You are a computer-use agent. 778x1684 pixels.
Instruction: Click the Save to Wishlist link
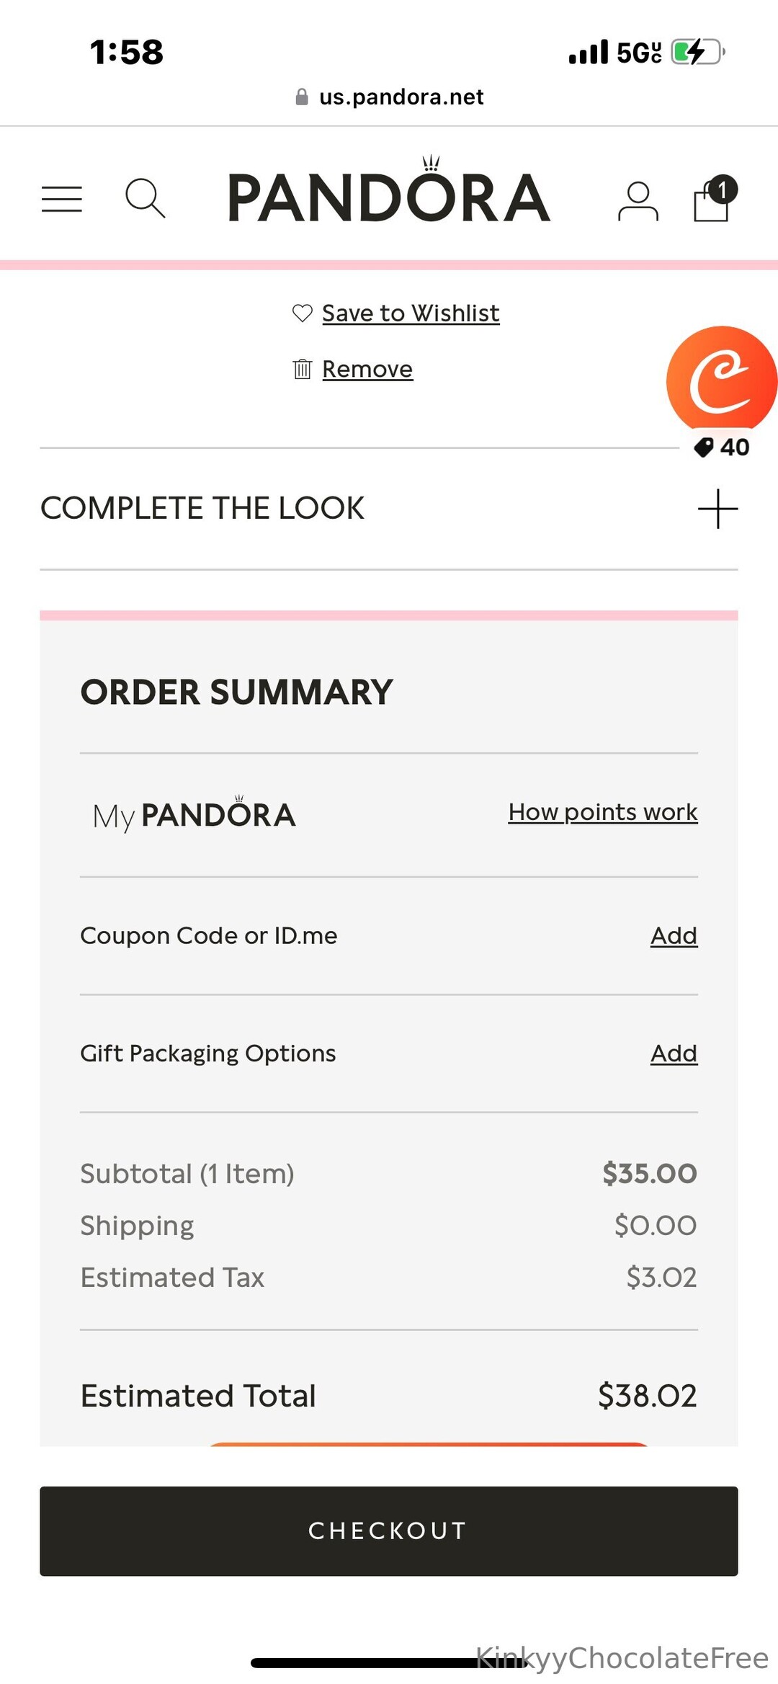(411, 313)
